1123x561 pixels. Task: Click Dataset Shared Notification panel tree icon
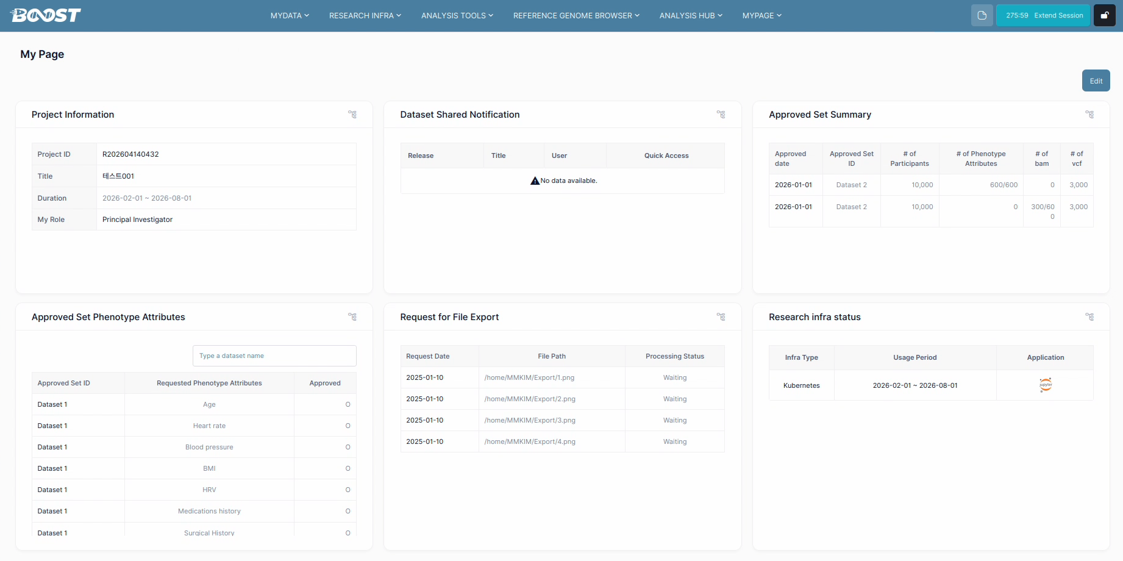[x=721, y=114]
